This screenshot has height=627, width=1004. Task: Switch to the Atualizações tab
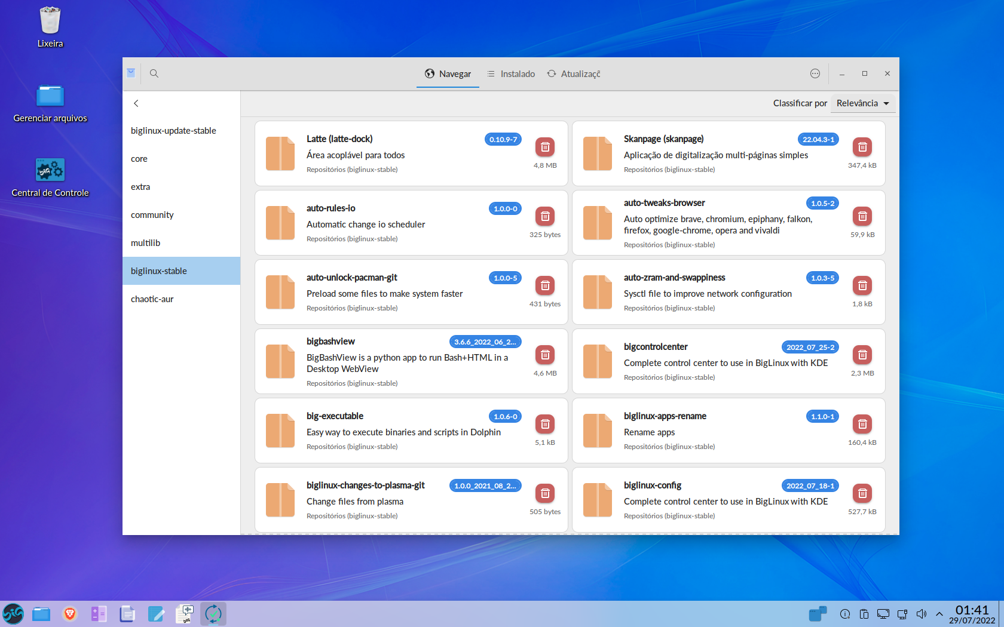coord(574,74)
